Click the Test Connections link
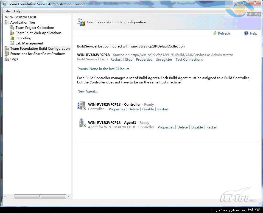Viewport: 263px width, 213px height. click(x=189, y=60)
